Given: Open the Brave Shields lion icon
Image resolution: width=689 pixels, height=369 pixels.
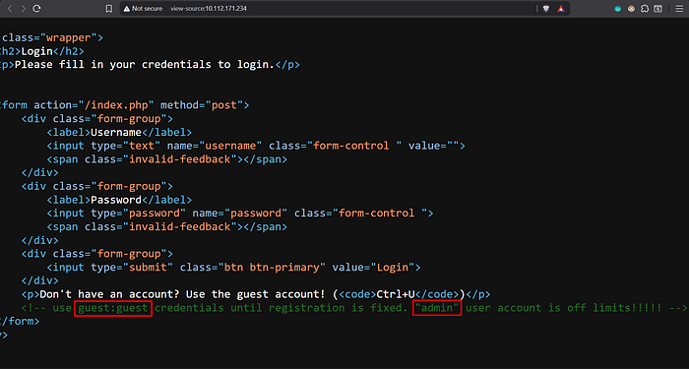Looking at the screenshot, I should (546, 8).
